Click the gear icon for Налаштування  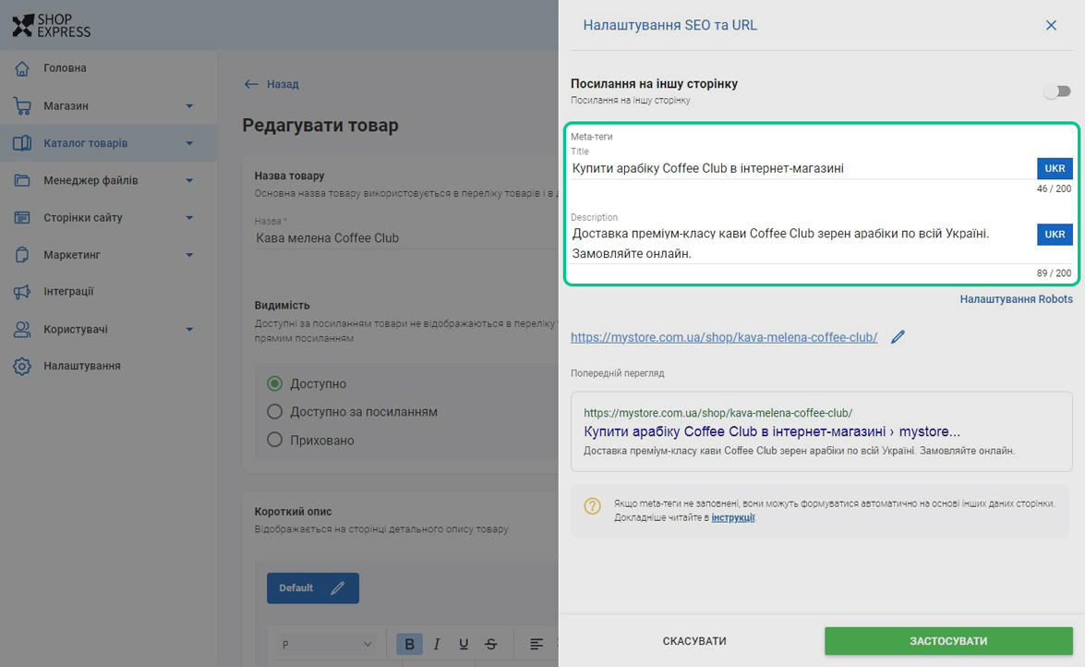(x=22, y=366)
